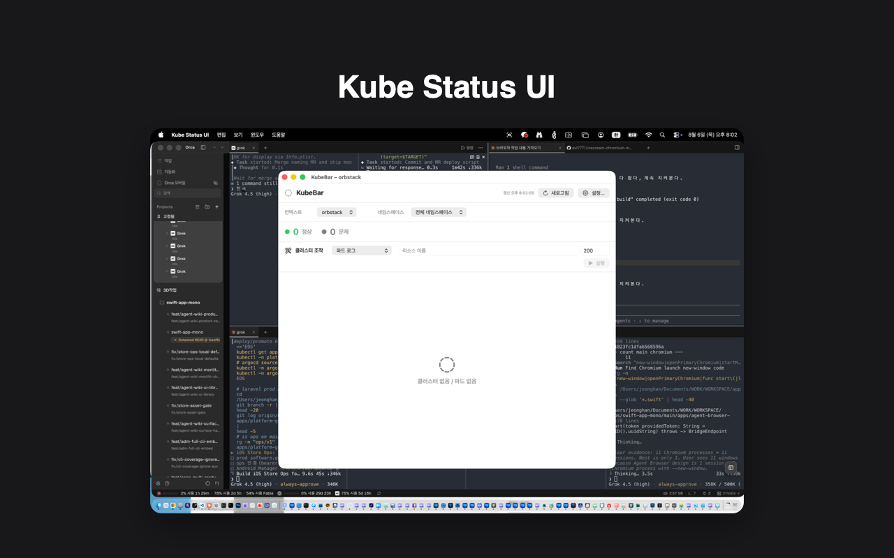Open the Apple menu
Viewport: 894px width, 558px height.
(x=161, y=135)
